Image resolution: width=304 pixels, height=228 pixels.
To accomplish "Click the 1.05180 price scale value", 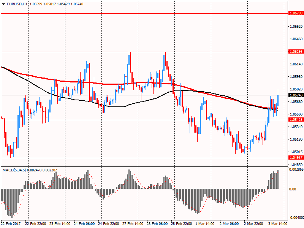I will pyautogui.click(x=296, y=139).
